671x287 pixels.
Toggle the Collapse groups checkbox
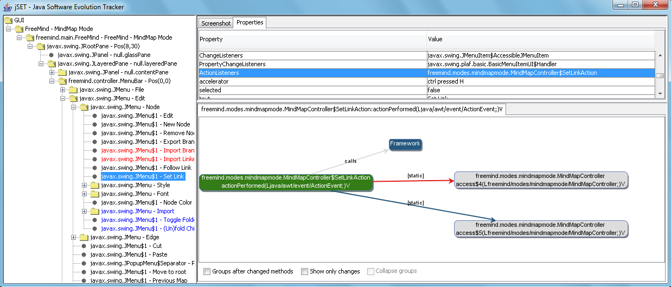click(x=370, y=271)
